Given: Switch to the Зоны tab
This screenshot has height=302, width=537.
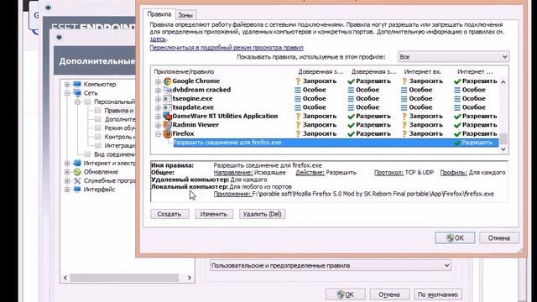Looking at the screenshot, I should 185,15.
